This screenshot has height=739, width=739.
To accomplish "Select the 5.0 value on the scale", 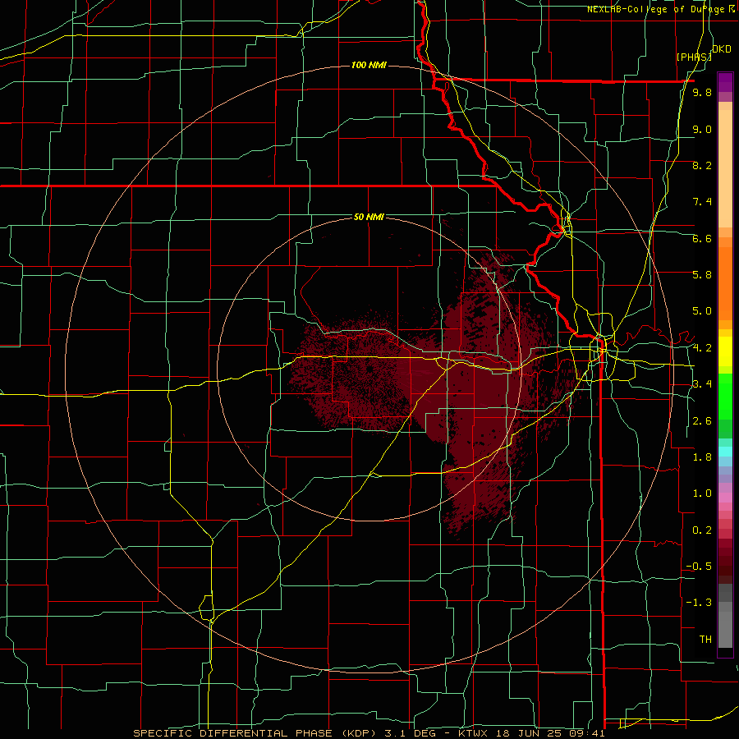I will tap(702, 311).
